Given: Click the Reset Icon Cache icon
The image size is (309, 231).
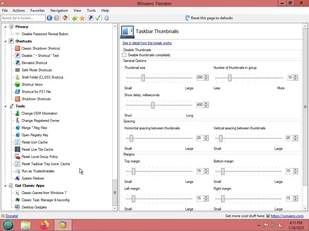Looking at the screenshot, I should pyautogui.click(x=18, y=142).
